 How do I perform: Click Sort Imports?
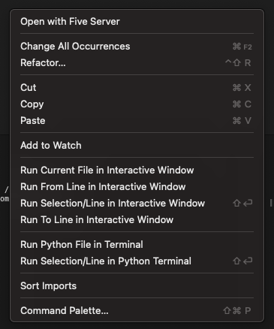(x=137, y=286)
